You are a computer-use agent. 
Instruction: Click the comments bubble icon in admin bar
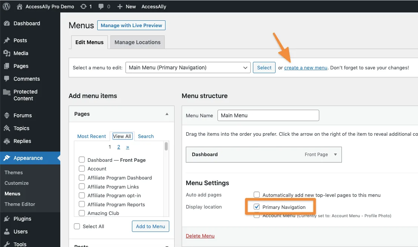pyautogui.click(x=101, y=6)
